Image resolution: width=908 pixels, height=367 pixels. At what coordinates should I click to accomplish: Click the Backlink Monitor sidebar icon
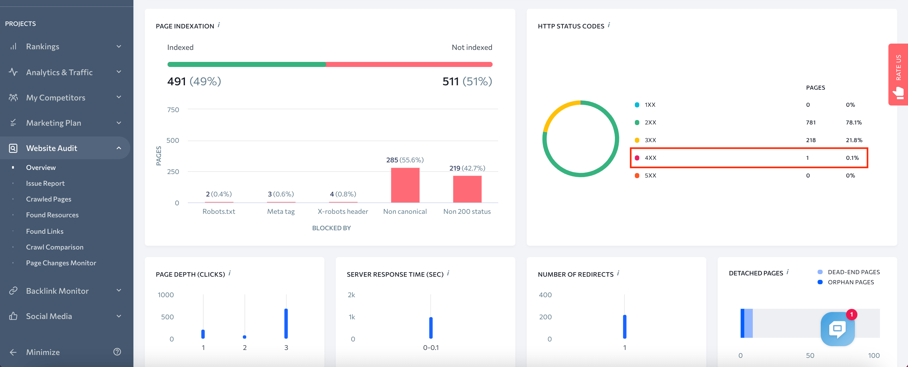point(14,291)
